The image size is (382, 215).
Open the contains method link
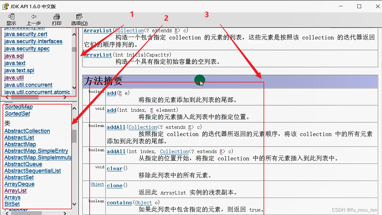point(119,202)
